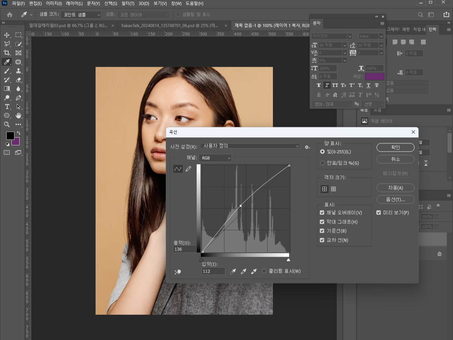Open the Curves preset options gear

[307, 147]
